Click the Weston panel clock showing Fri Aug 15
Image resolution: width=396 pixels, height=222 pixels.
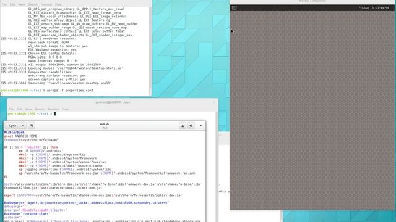(x=374, y=8)
